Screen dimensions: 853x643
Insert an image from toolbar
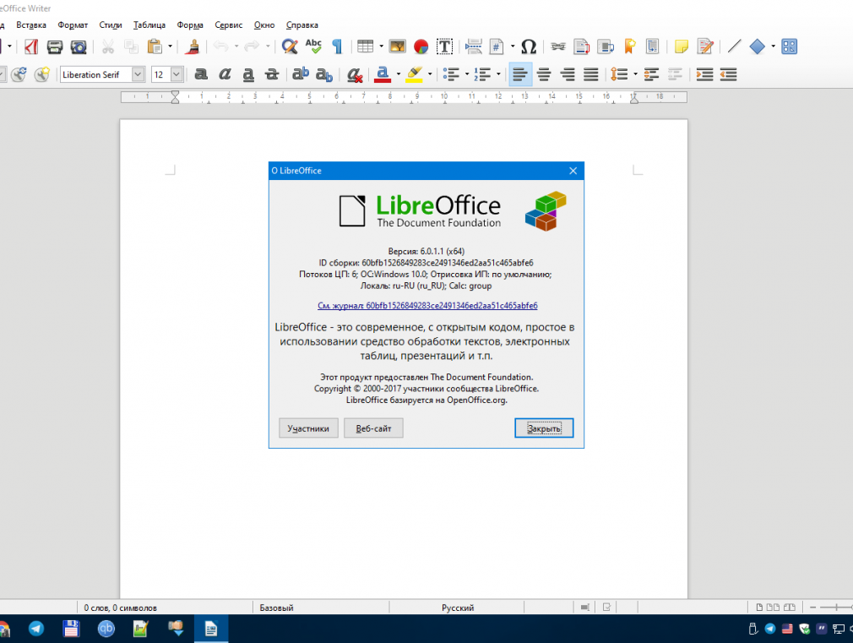pyautogui.click(x=397, y=46)
